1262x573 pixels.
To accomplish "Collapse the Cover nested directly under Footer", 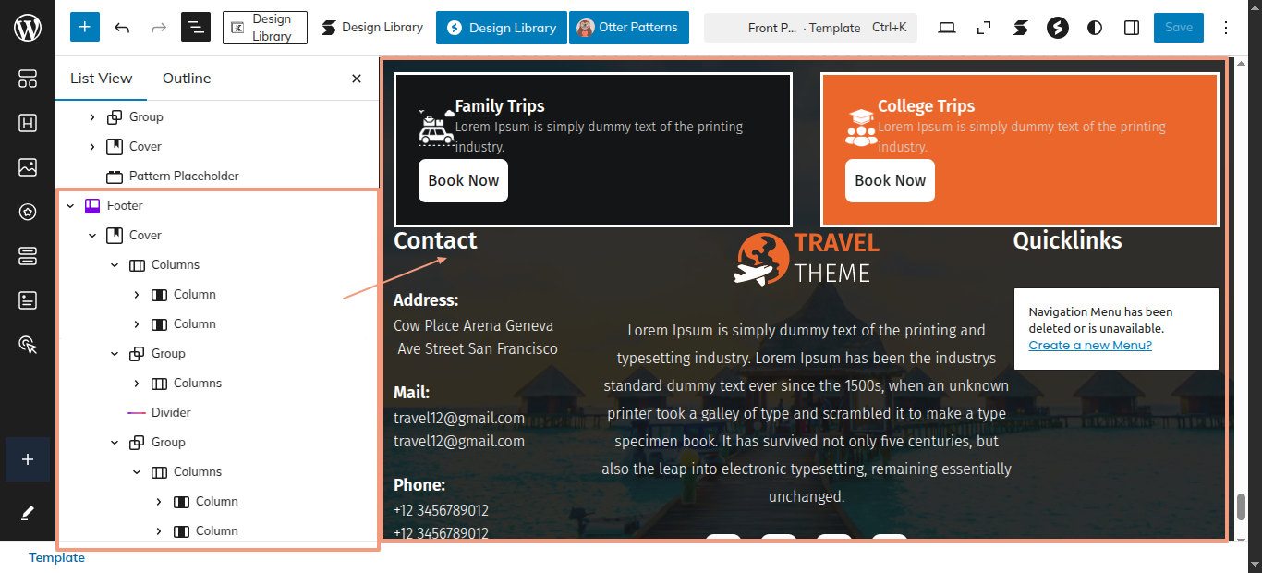I will pyautogui.click(x=92, y=235).
